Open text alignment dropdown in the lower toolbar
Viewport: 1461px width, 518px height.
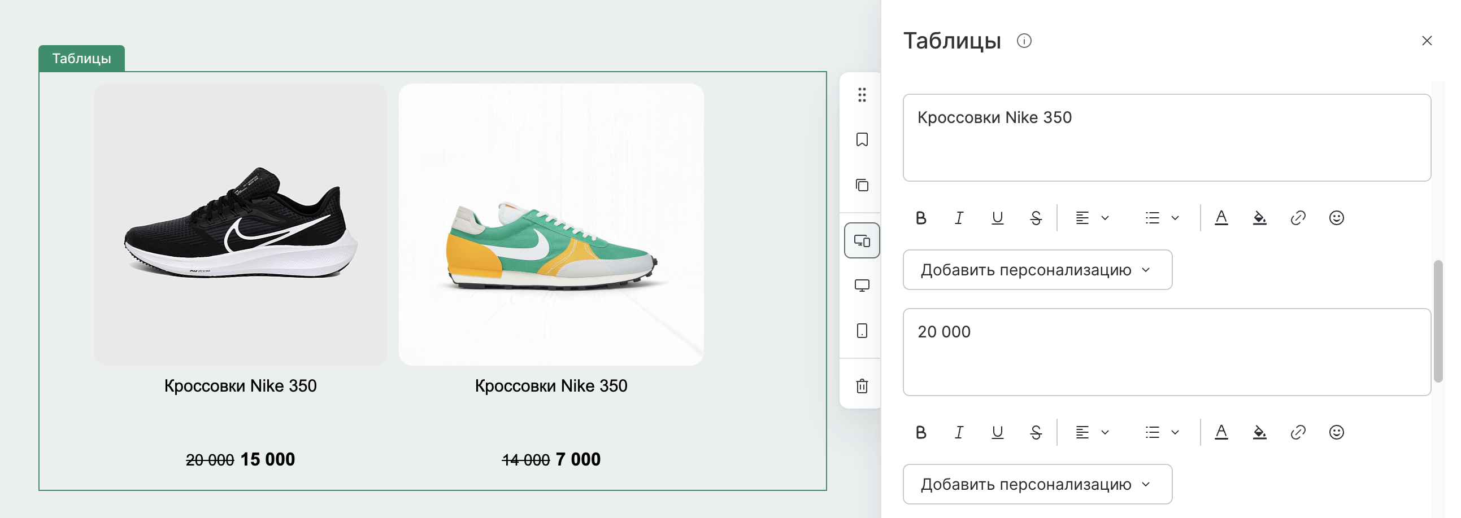(1092, 432)
